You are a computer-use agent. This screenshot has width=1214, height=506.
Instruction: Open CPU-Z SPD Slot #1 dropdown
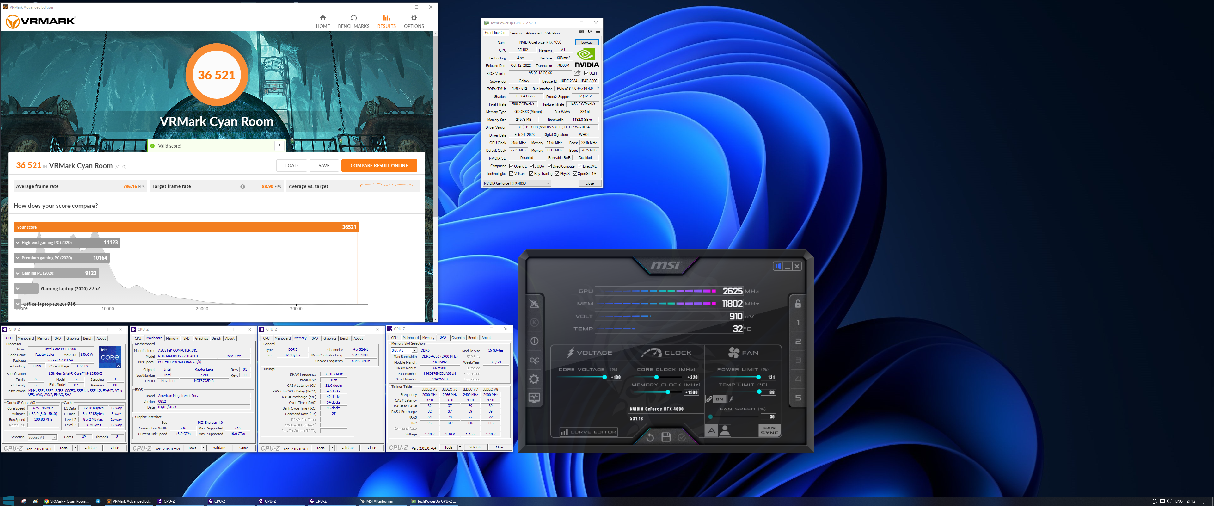pyautogui.click(x=404, y=351)
